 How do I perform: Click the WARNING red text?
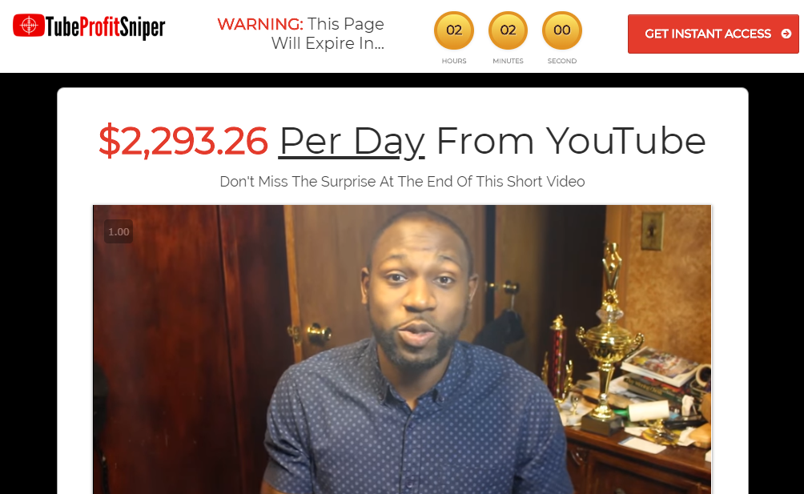(x=260, y=24)
